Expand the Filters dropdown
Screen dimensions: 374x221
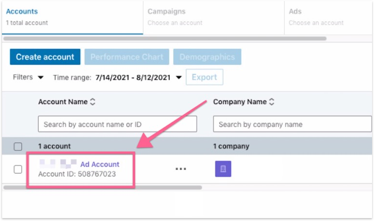point(28,77)
